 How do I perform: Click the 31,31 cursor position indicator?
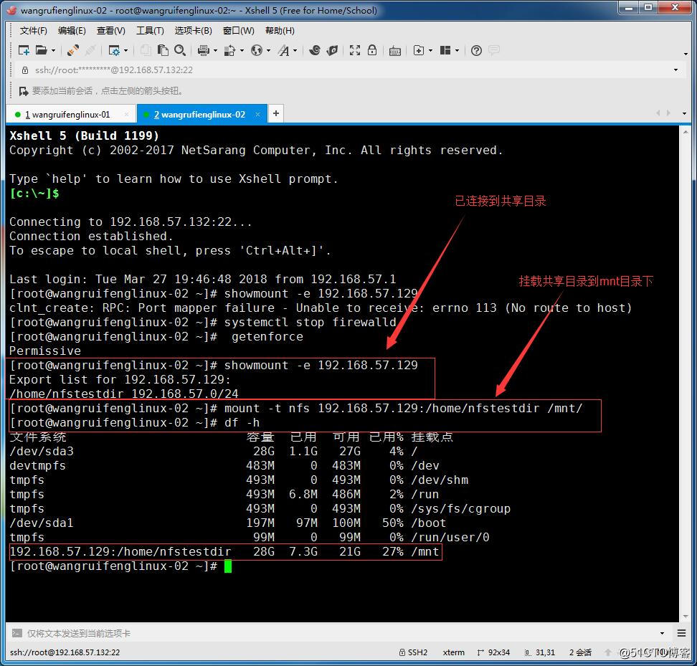pyautogui.click(x=540, y=652)
